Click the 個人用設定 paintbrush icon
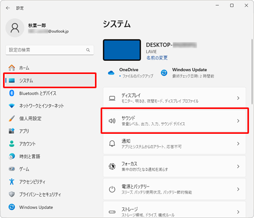This screenshot has height=218, width=254. pyautogui.click(x=12, y=119)
